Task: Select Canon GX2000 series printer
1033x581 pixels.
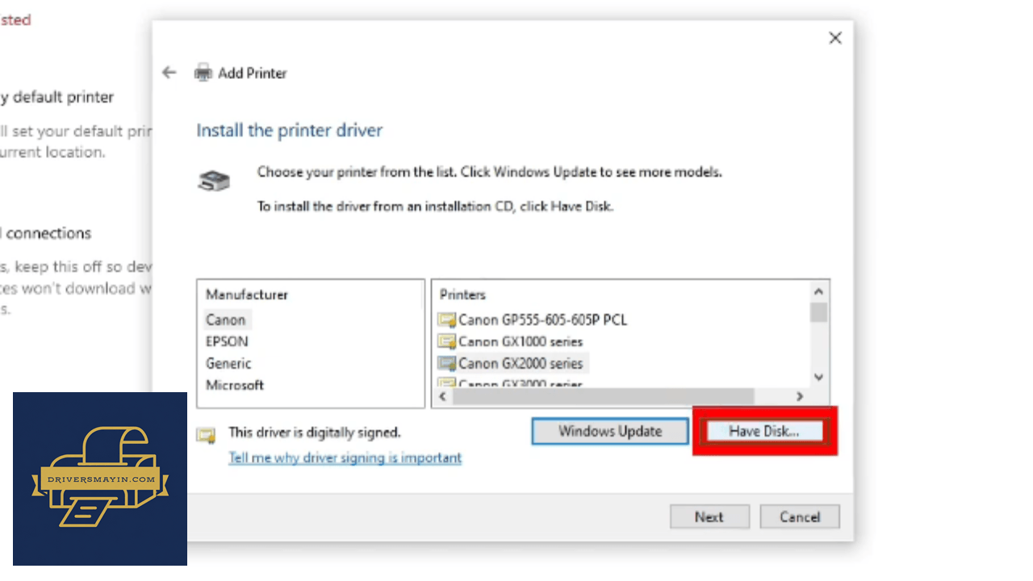Action: coord(512,363)
